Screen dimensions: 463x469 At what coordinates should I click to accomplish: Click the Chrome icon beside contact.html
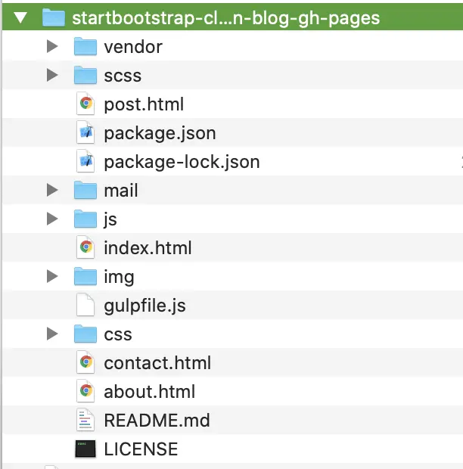pos(85,362)
